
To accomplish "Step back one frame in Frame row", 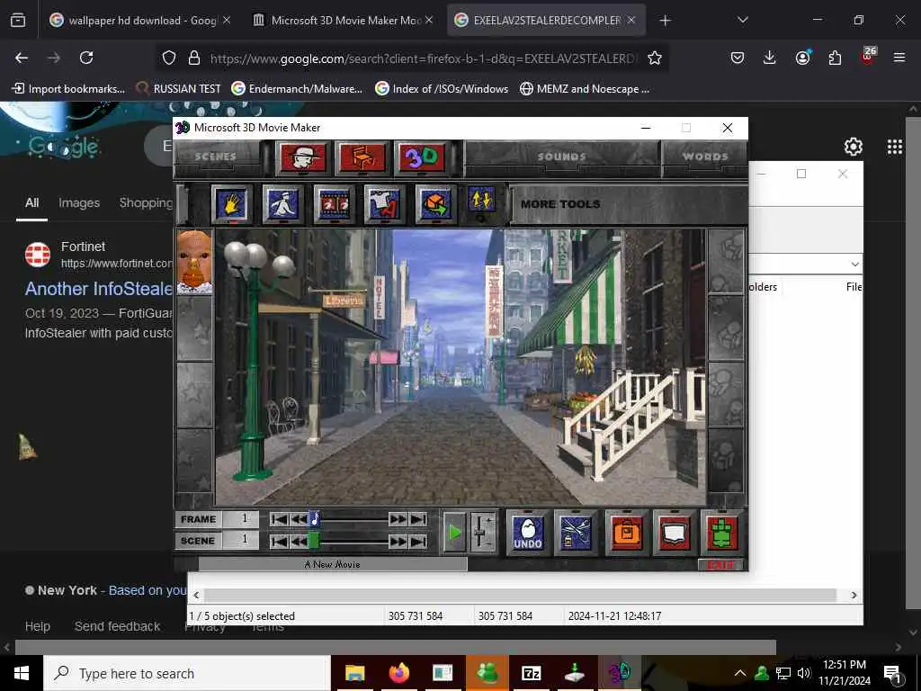I will pos(299,519).
